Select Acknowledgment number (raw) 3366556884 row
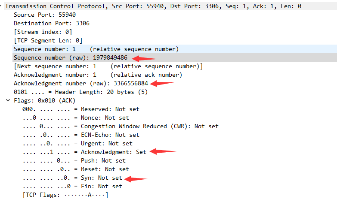 coord(81,83)
